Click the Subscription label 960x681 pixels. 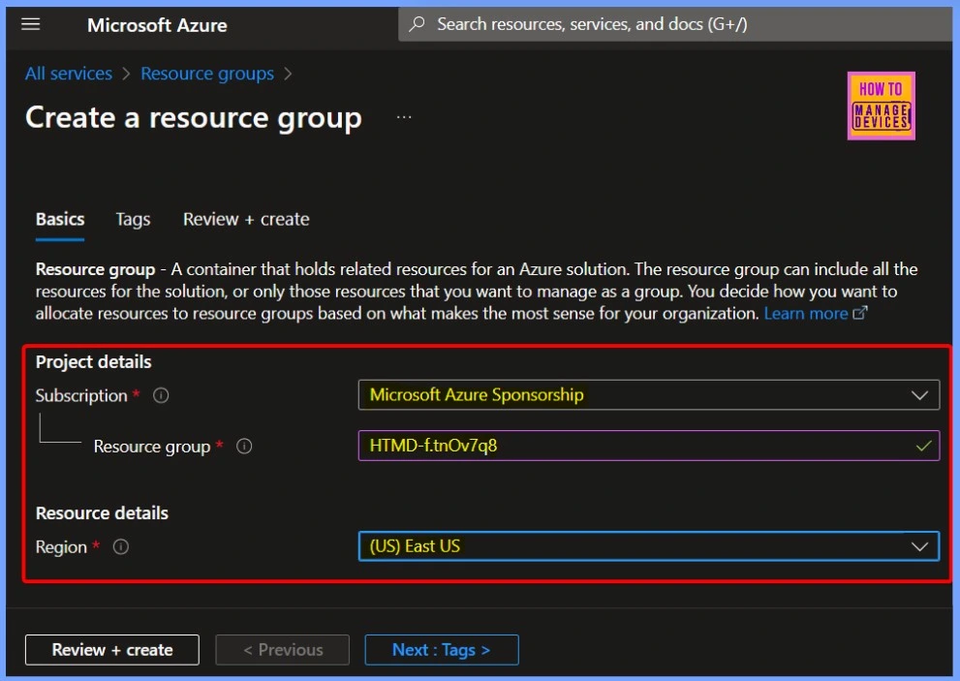[x=81, y=395]
